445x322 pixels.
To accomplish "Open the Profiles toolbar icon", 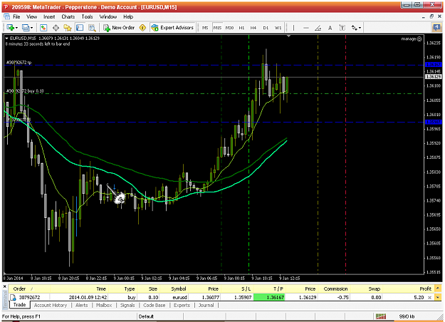I will [x=26, y=28].
